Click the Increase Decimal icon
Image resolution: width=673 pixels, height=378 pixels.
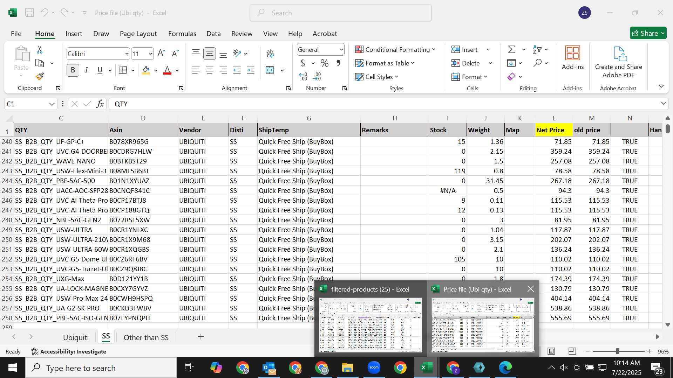(303, 76)
